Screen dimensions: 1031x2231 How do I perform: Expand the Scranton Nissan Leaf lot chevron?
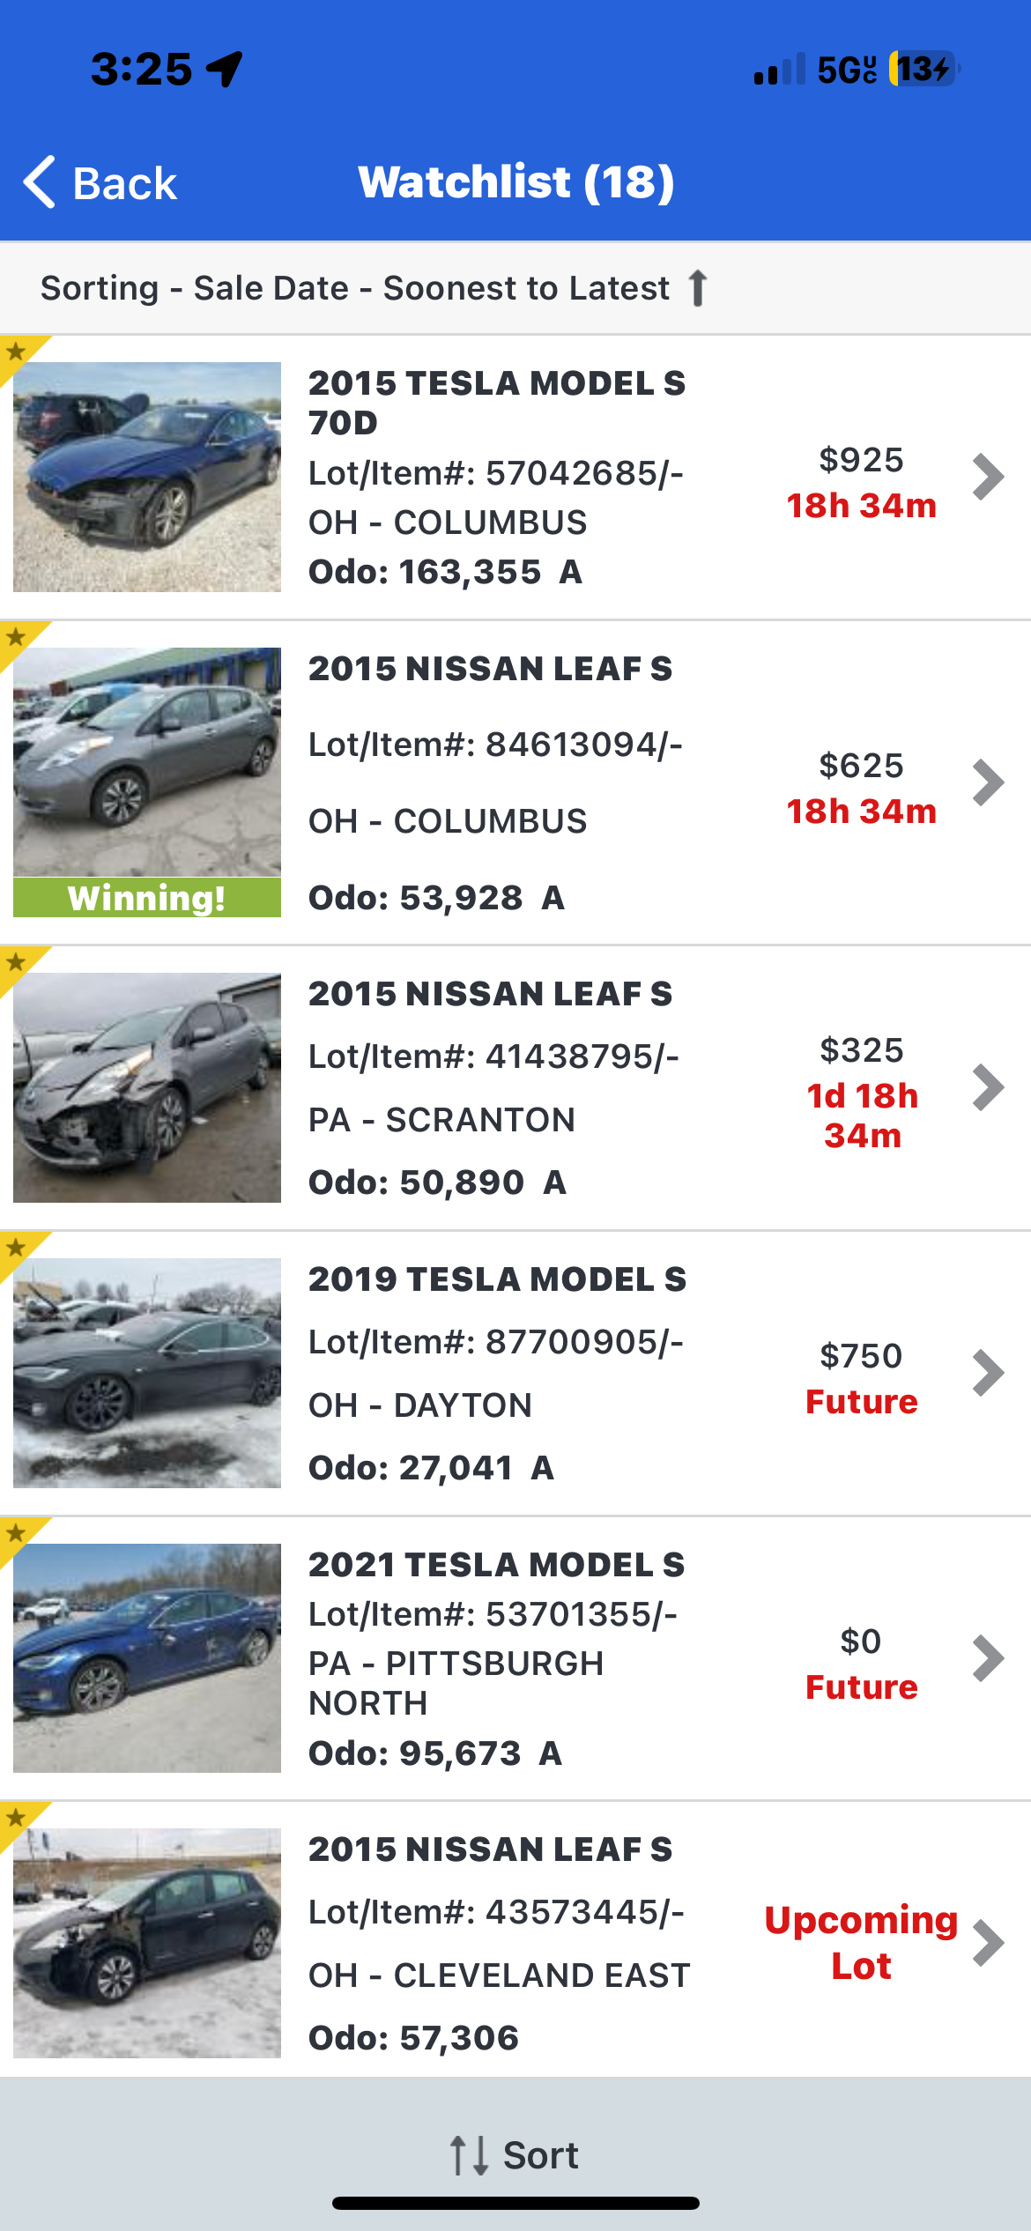click(988, 1087)
